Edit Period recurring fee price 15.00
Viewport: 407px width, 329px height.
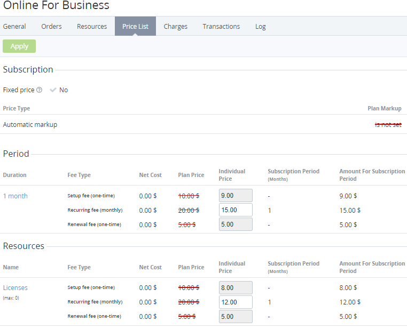(236, 210)
